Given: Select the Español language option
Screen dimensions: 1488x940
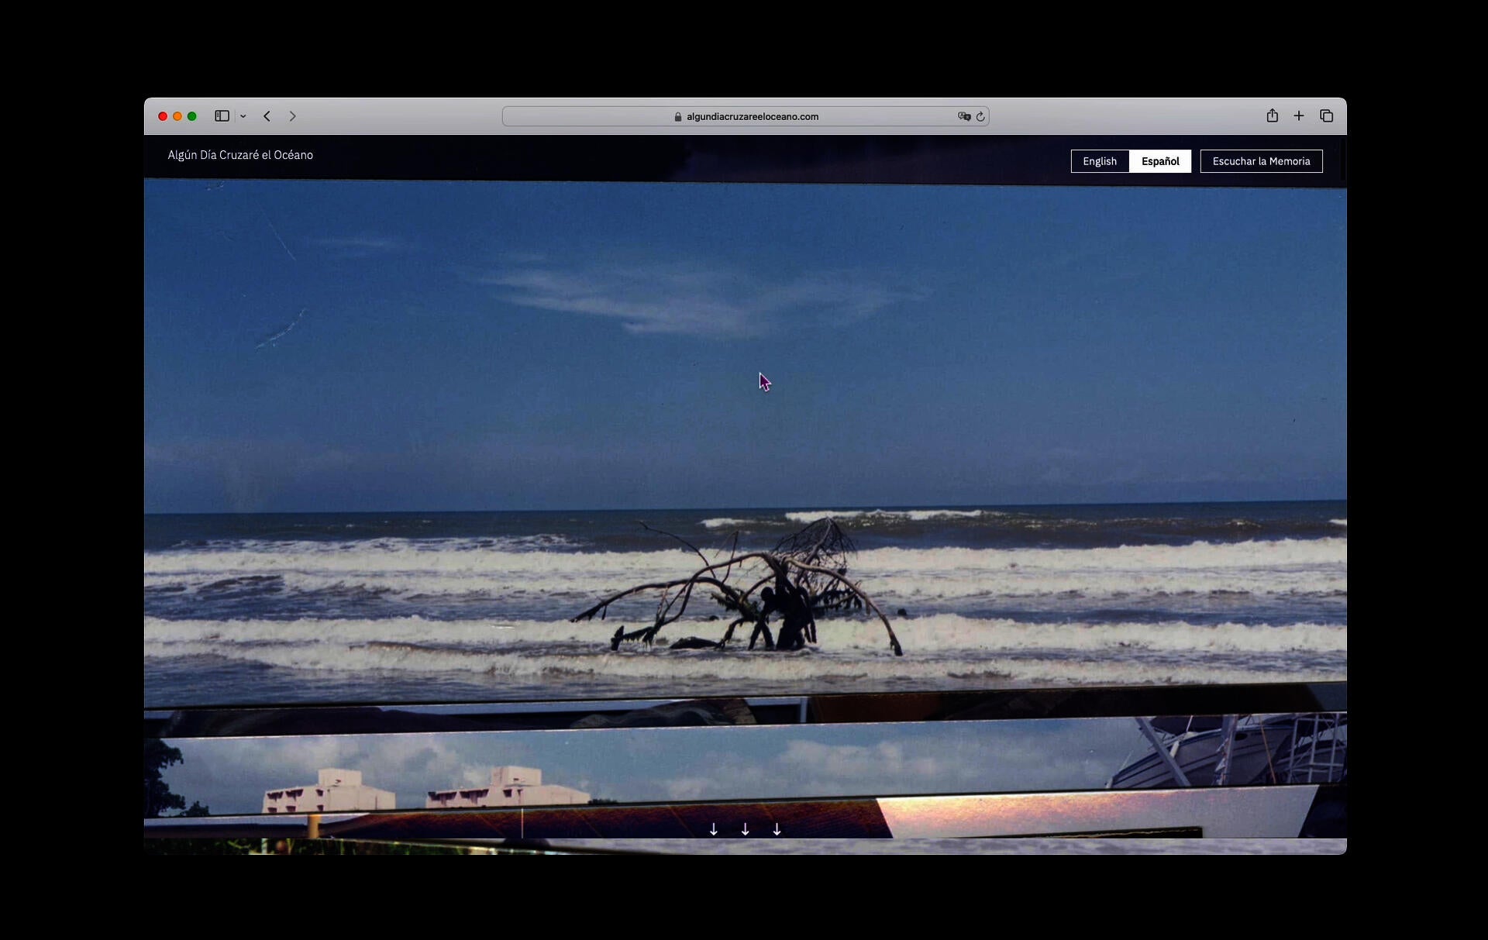Looking at the screenshot, I should [1160, 161].
